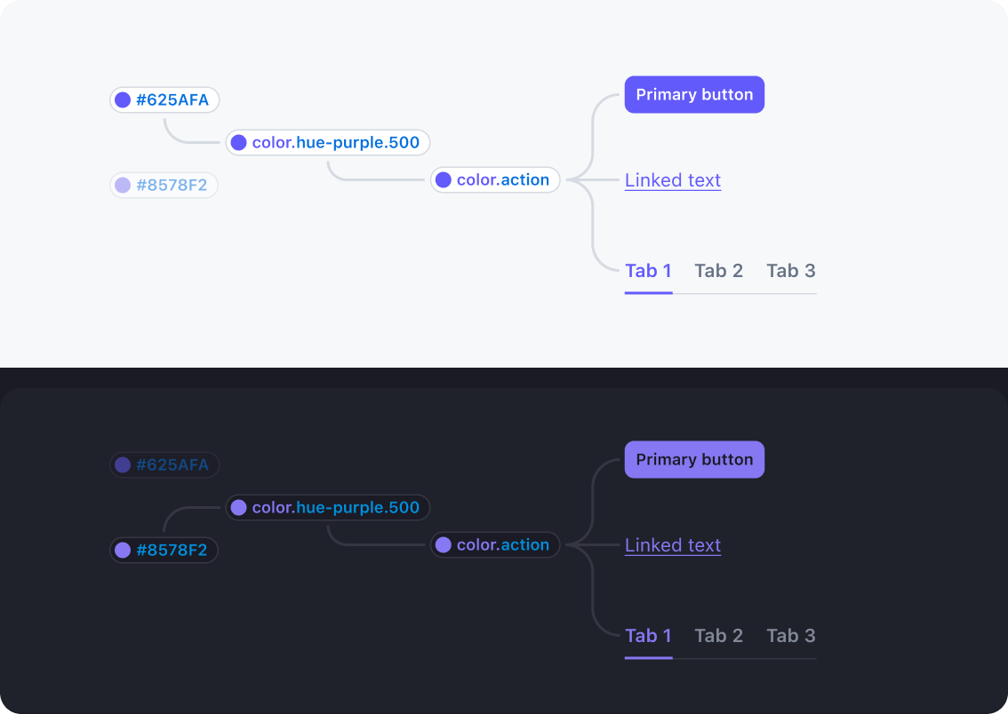
Task: Switch to Tab 2 in the light panel
Action: tap(718, 271)
